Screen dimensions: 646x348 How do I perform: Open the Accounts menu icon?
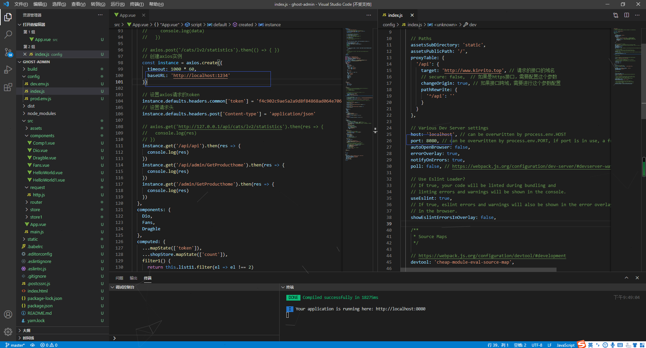[x=8, y=314]
